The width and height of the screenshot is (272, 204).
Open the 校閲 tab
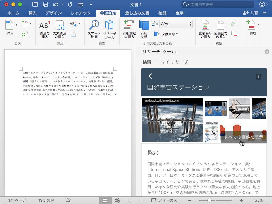[x=163, y=13]
